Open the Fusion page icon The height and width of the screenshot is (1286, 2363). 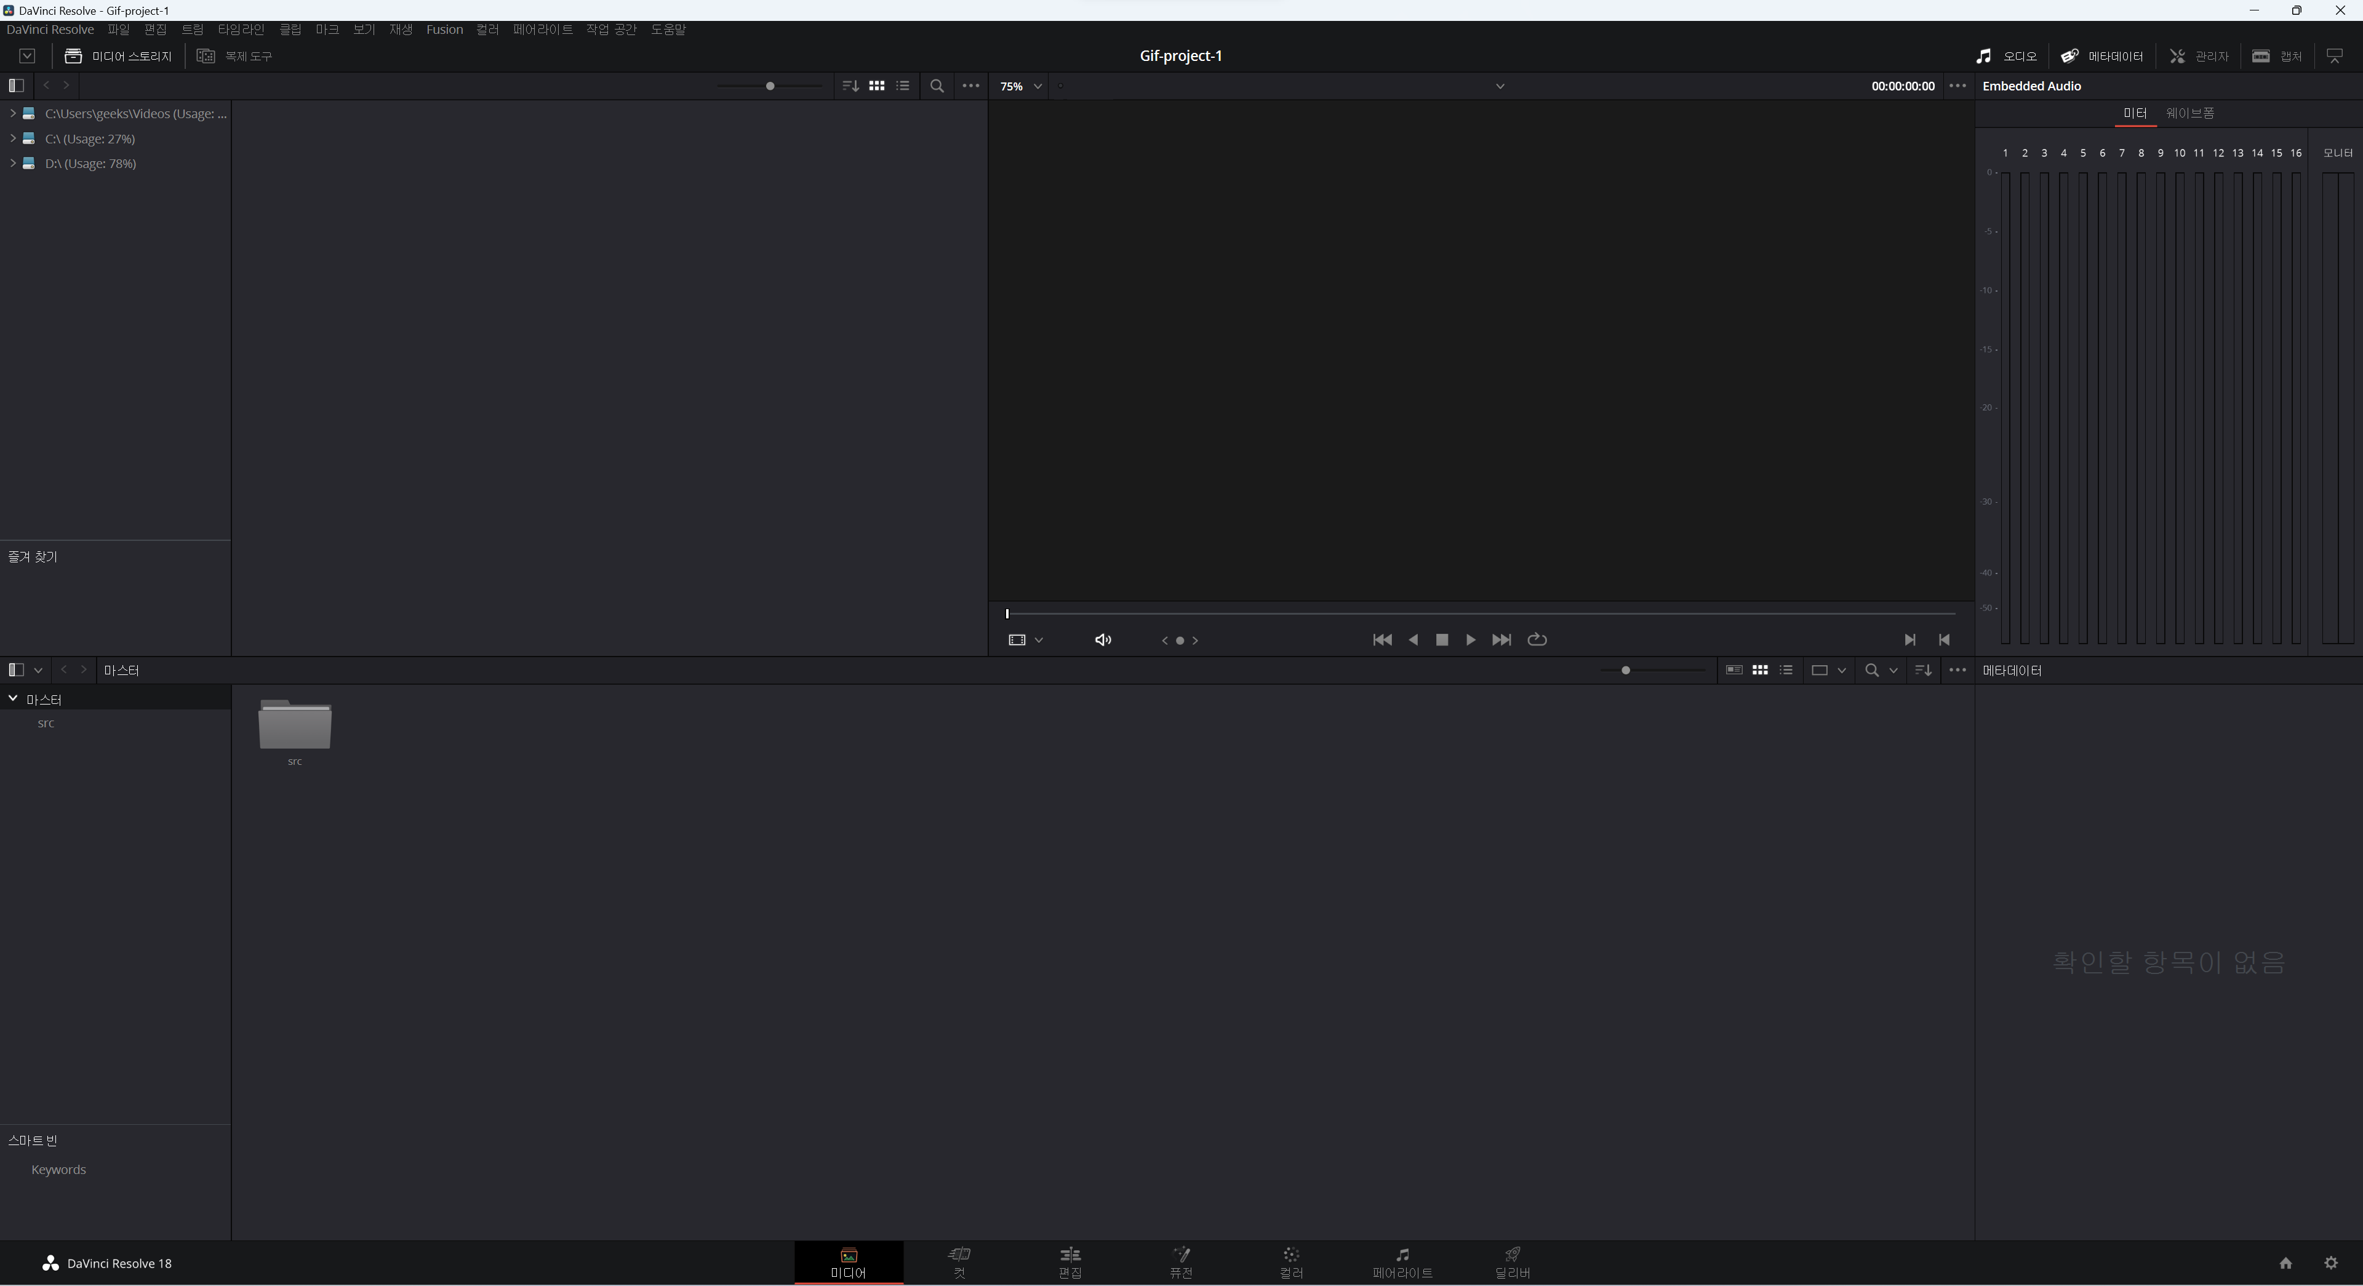point(1181,1262)
